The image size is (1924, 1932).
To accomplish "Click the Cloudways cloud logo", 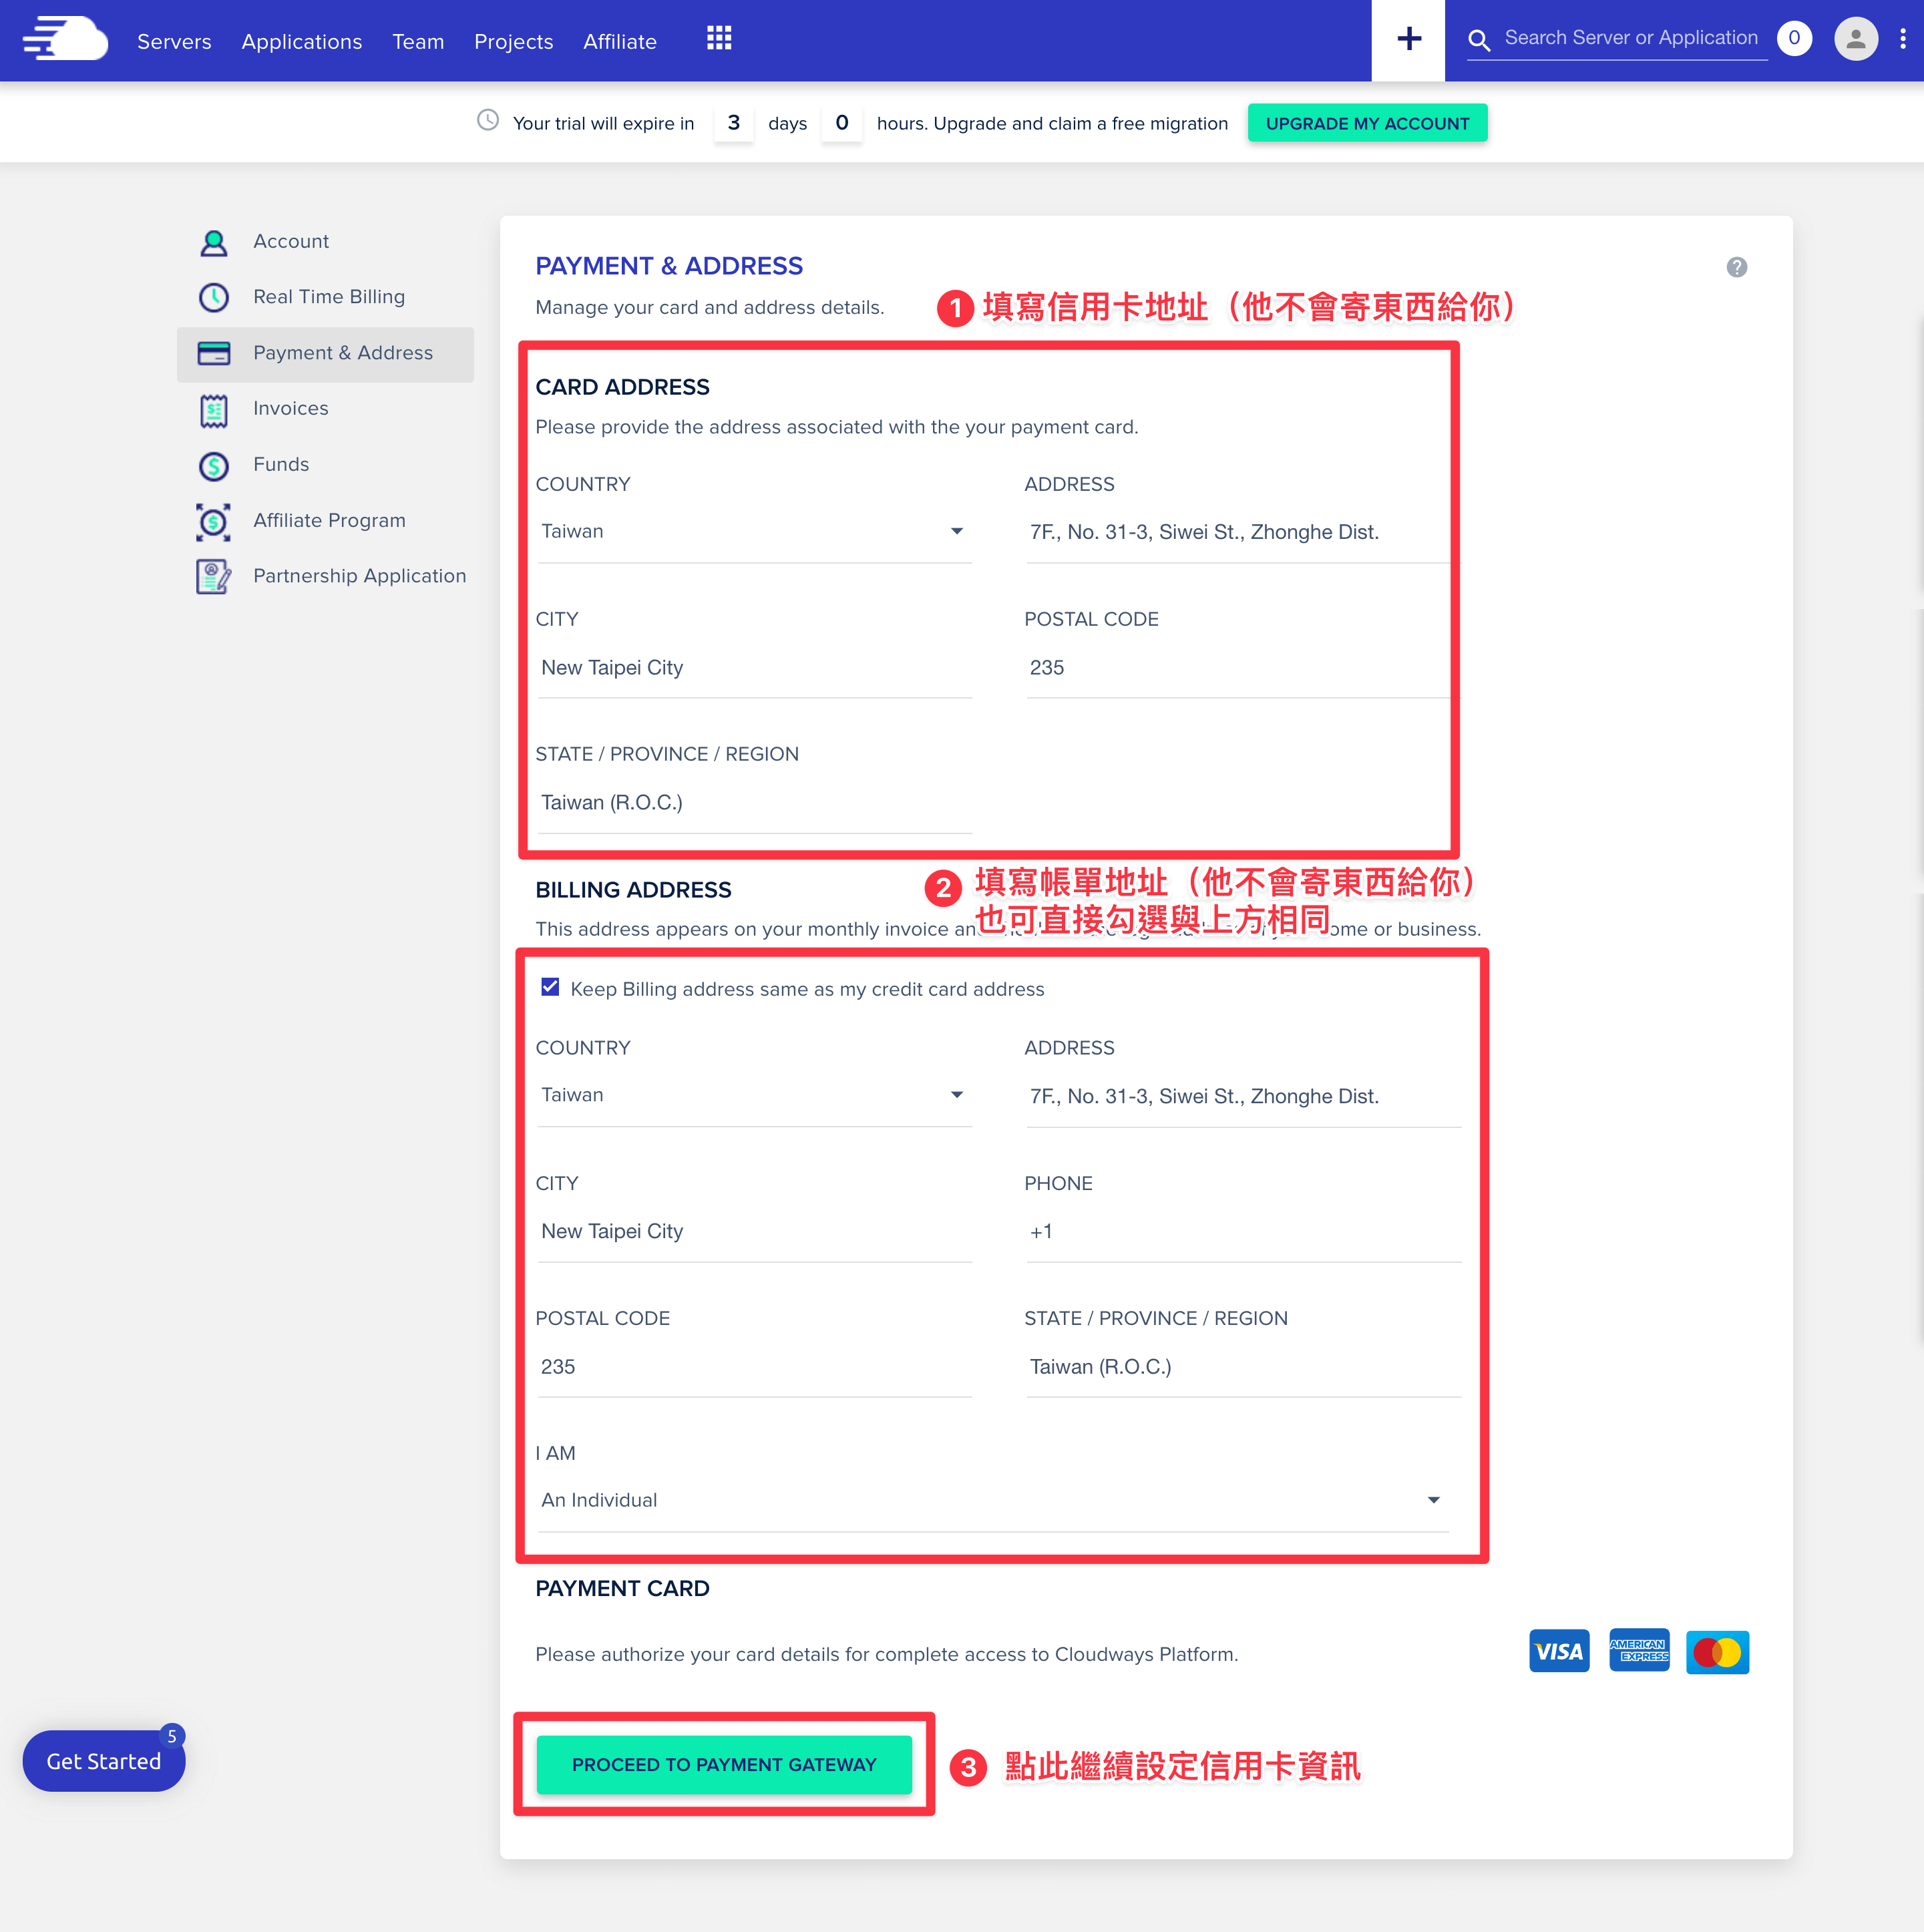I will (66, 40).
